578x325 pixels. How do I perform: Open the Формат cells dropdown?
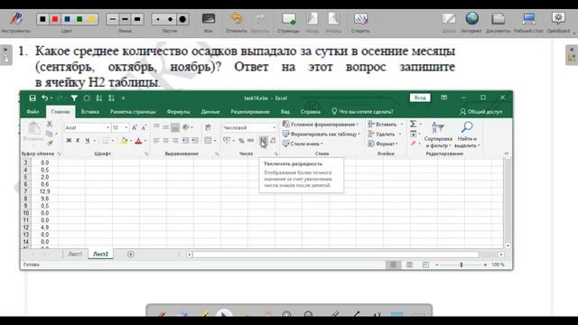[383, 144]
